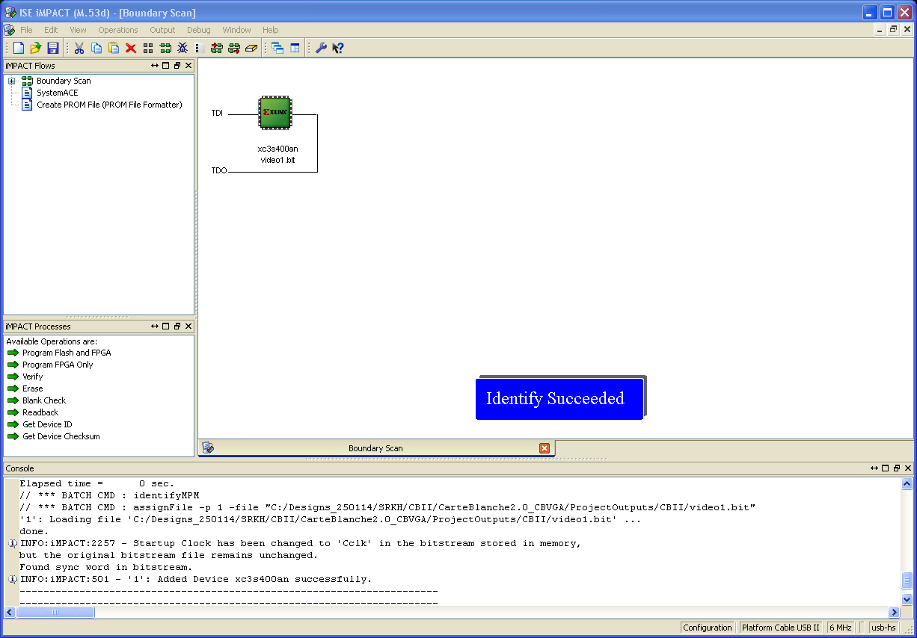Viewport: 917px width, 638px height.
Task: Open the Edit menu
Action: 51,30
